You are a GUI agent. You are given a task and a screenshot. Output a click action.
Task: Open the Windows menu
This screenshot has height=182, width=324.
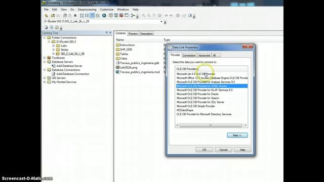(123, 10)
